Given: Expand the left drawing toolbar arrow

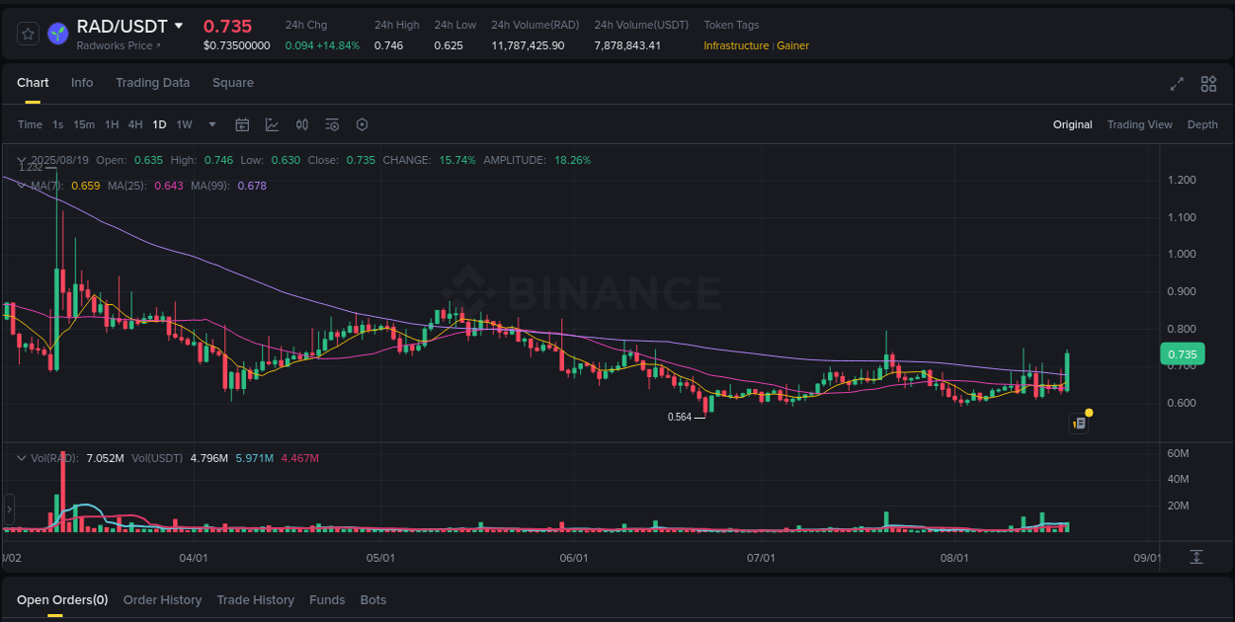Looking at the screenshot, I should 8,509.
